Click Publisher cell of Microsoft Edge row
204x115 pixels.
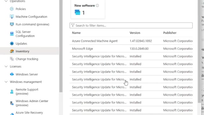pyautogui.click(x=178, y=49)
